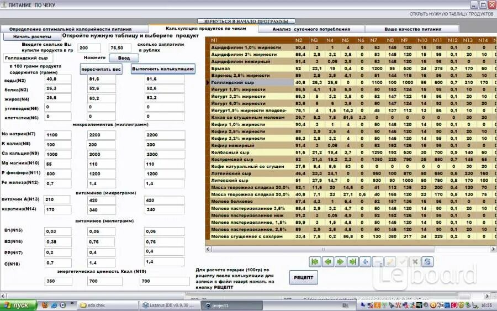Select Определение оптимальной калорийности питания tab
Image resolution: width=497 pixels, height=311 pixels.
70,29
